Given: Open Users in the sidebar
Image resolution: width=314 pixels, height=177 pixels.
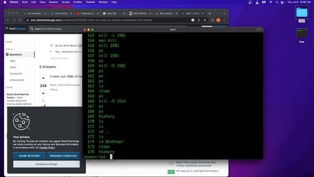Looking at the screenshot, I should 13,67.
